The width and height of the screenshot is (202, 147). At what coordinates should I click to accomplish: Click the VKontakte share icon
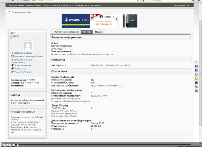click(x=196, y=66)
